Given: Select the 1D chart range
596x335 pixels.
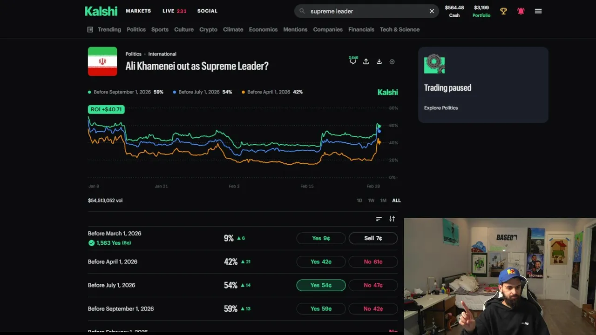Looking at the screenshot, I should point(359,201).
